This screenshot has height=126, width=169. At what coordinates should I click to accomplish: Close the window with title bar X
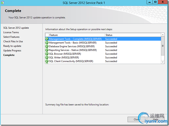tap(163, 2)
